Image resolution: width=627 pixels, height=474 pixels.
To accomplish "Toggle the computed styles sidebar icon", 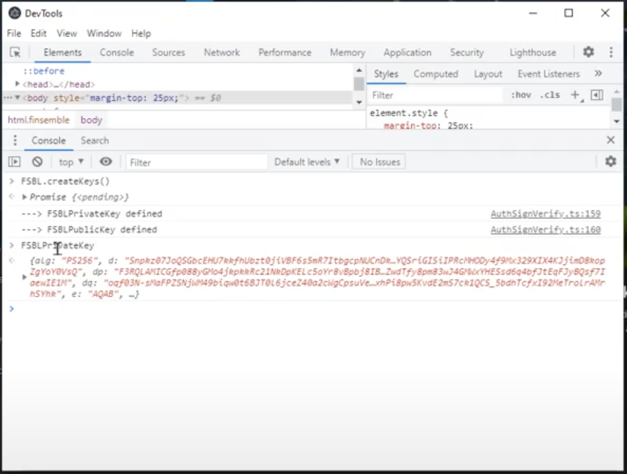I will [x=597, y=95].
